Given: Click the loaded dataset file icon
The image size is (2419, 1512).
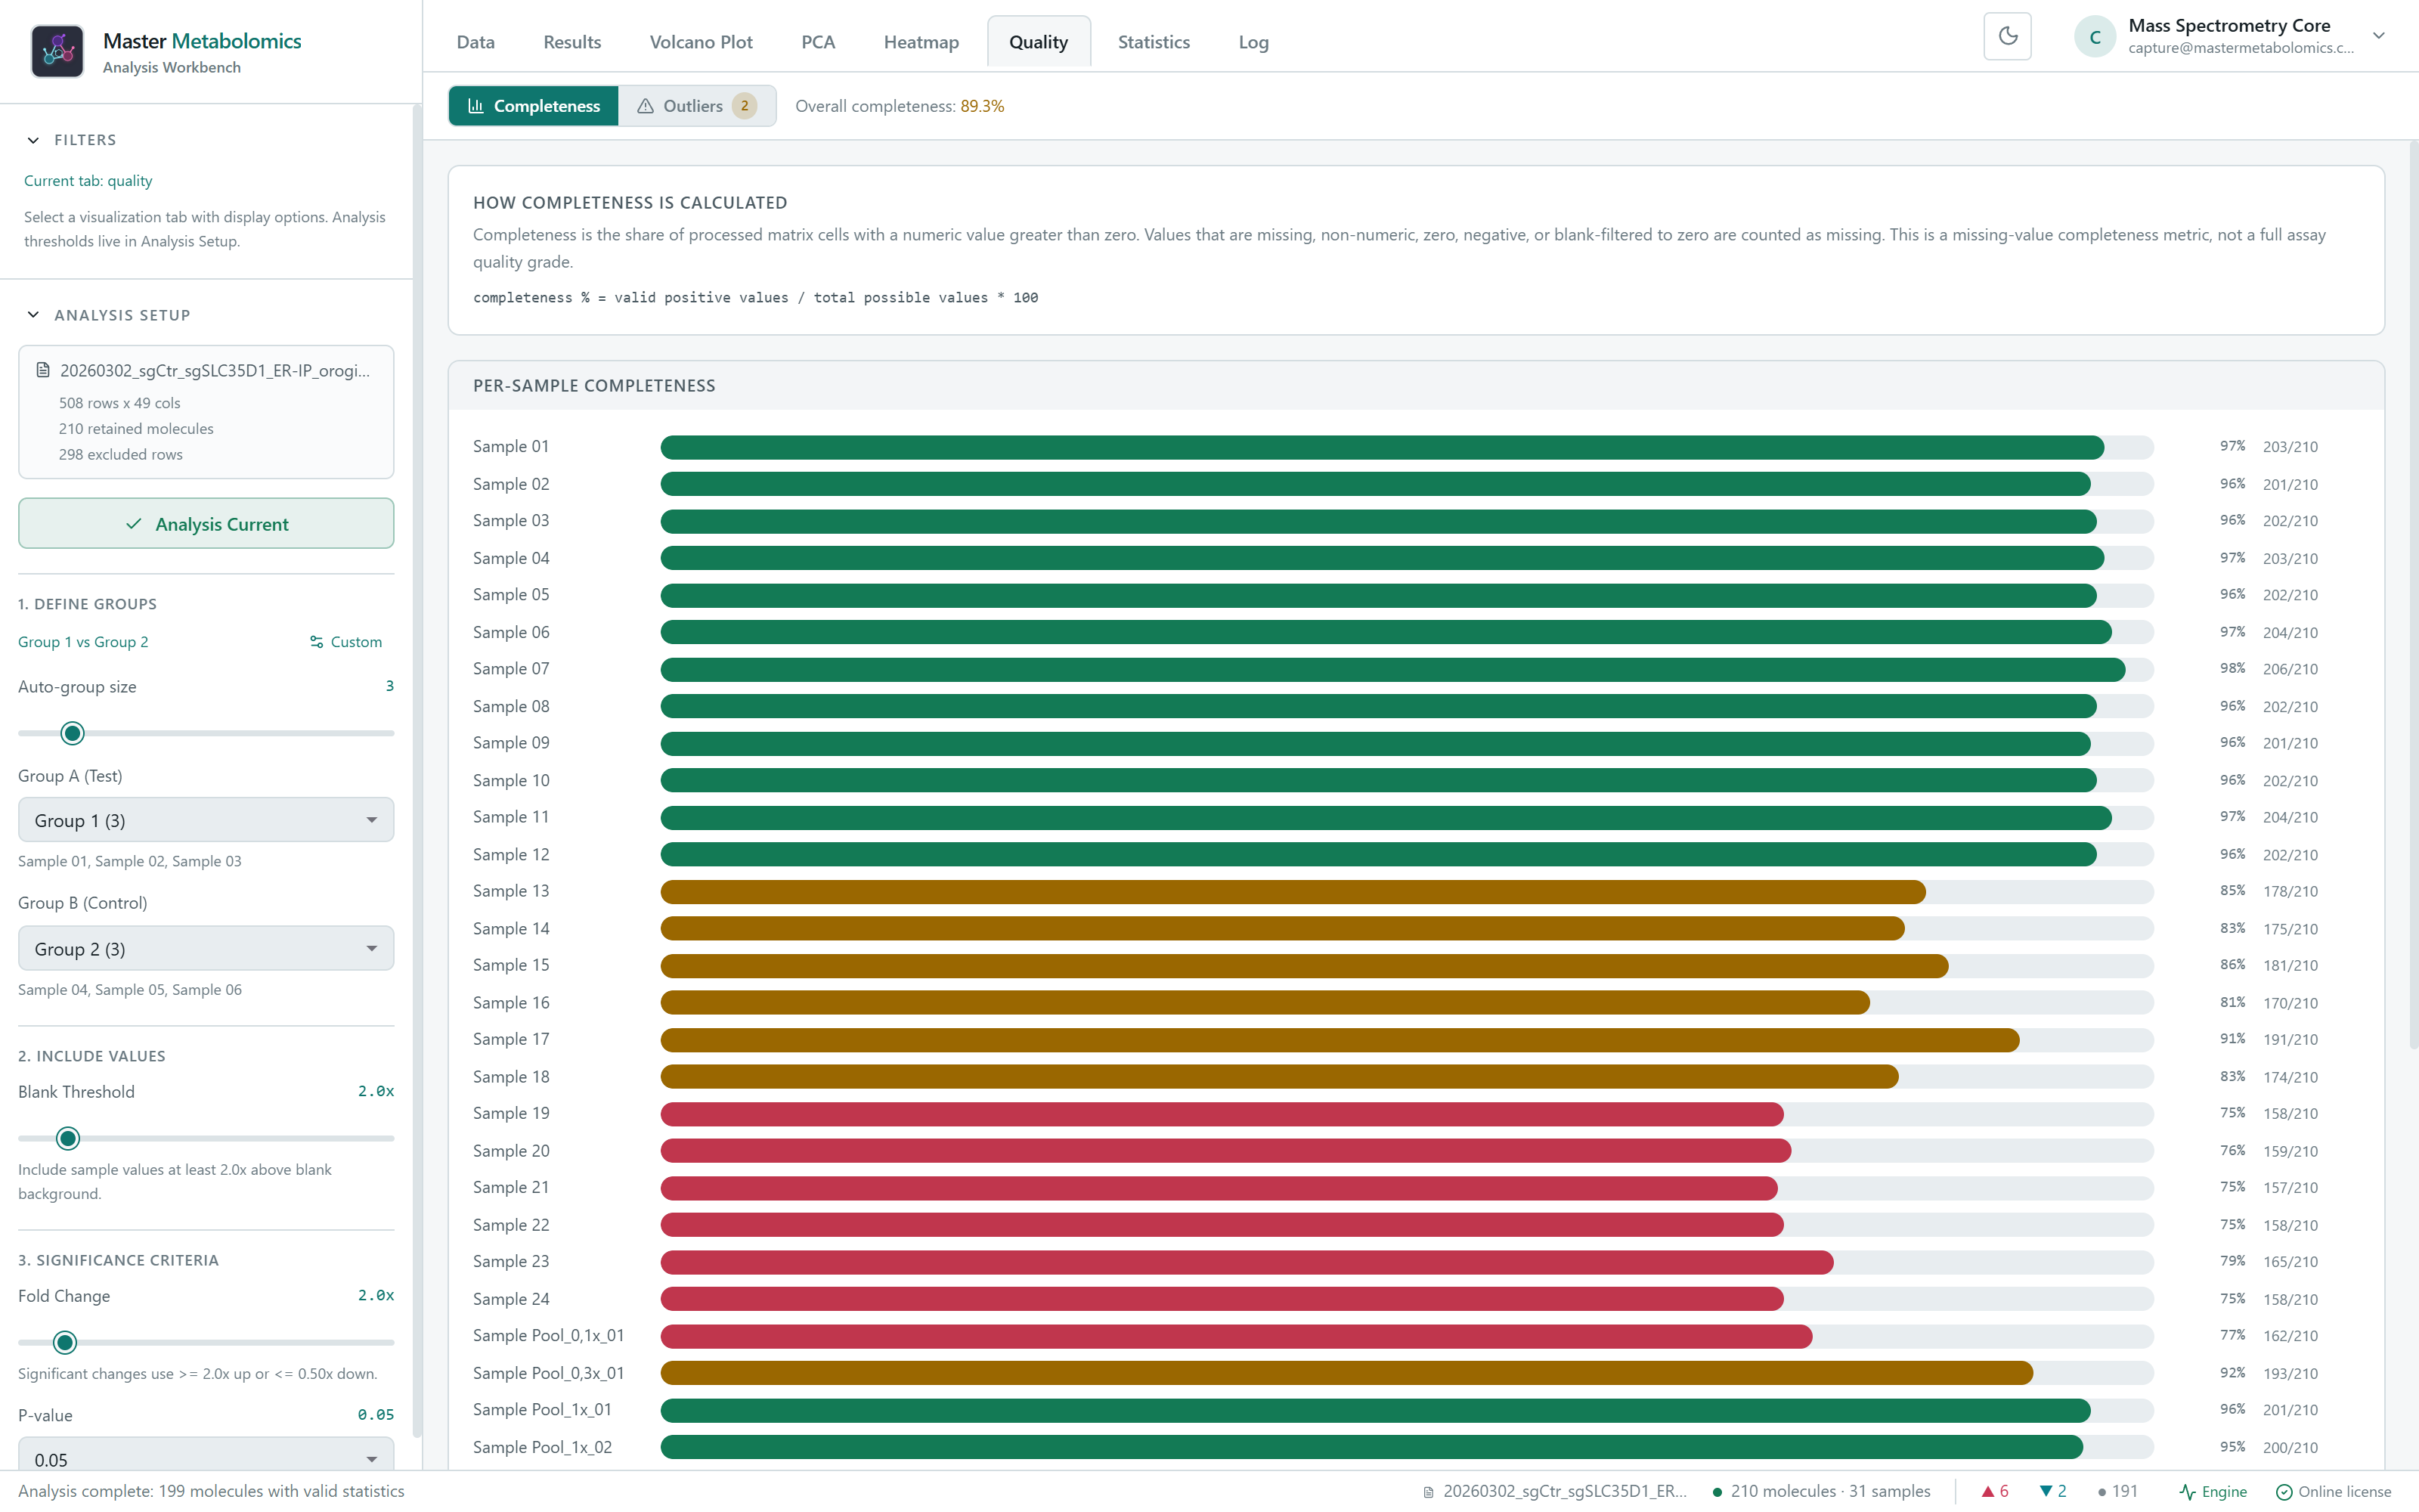Looking at the screenshot, I should 43,370.
